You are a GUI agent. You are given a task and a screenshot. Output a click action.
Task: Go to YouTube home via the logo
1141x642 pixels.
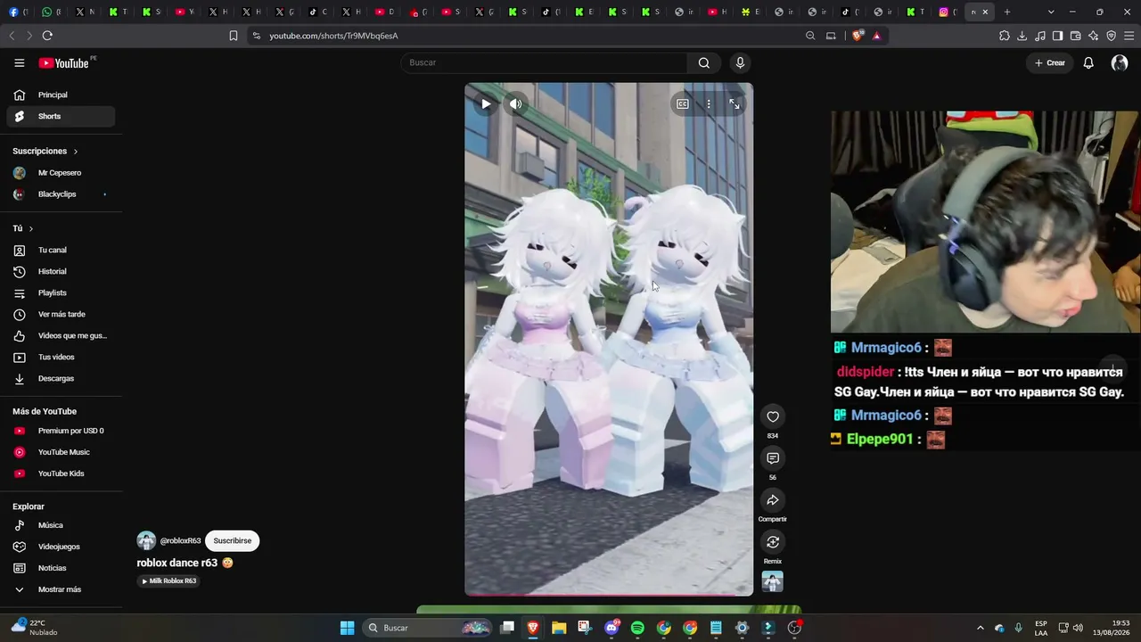click(x=64, y=63)
